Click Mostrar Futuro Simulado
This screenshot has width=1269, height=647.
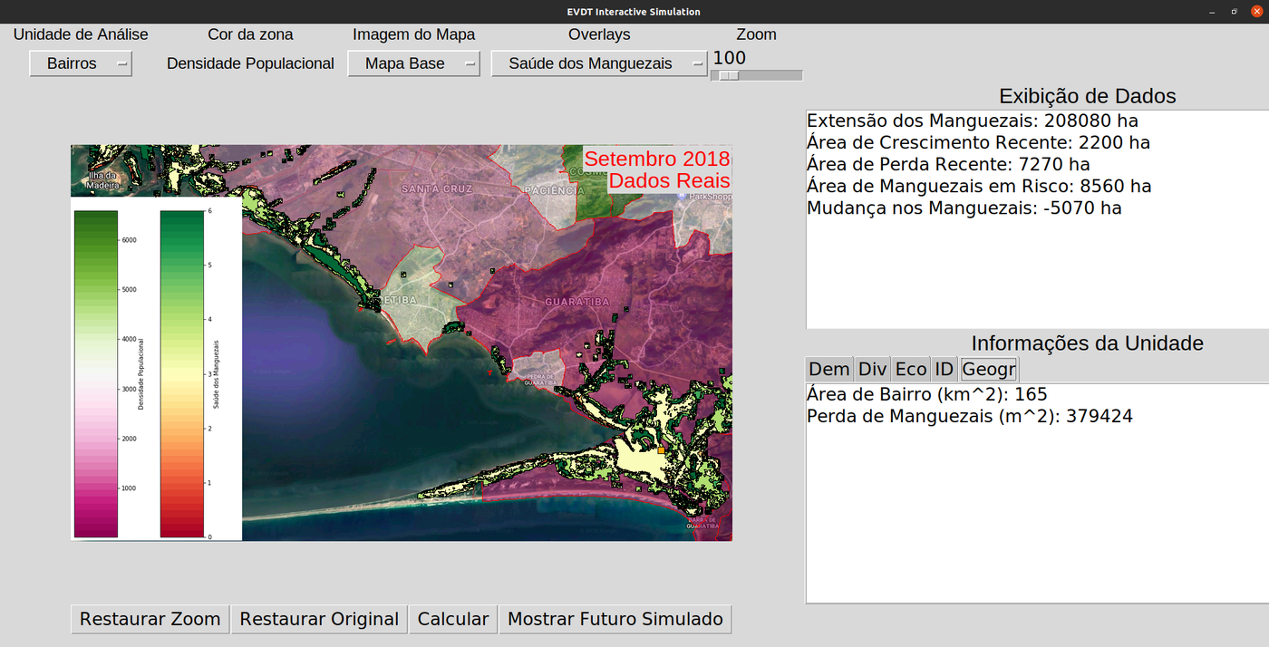point(615,619)
